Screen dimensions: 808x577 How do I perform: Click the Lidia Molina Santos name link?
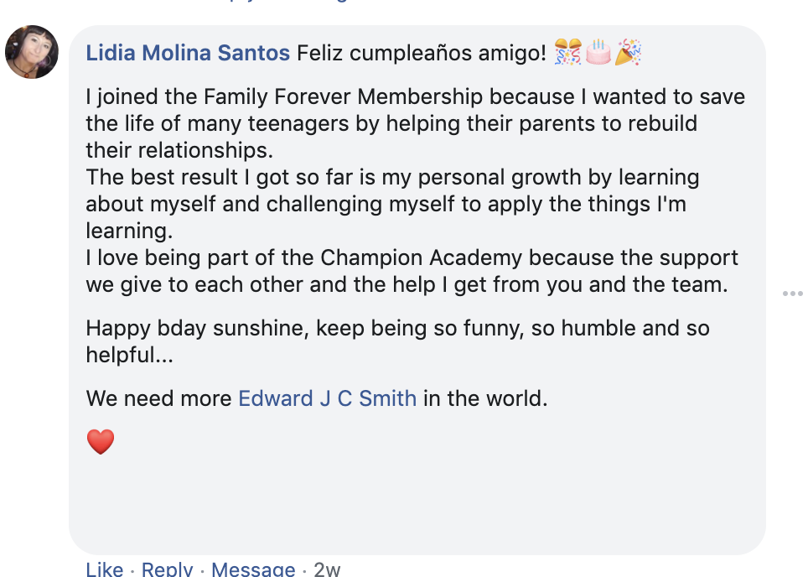click(188, 54)
